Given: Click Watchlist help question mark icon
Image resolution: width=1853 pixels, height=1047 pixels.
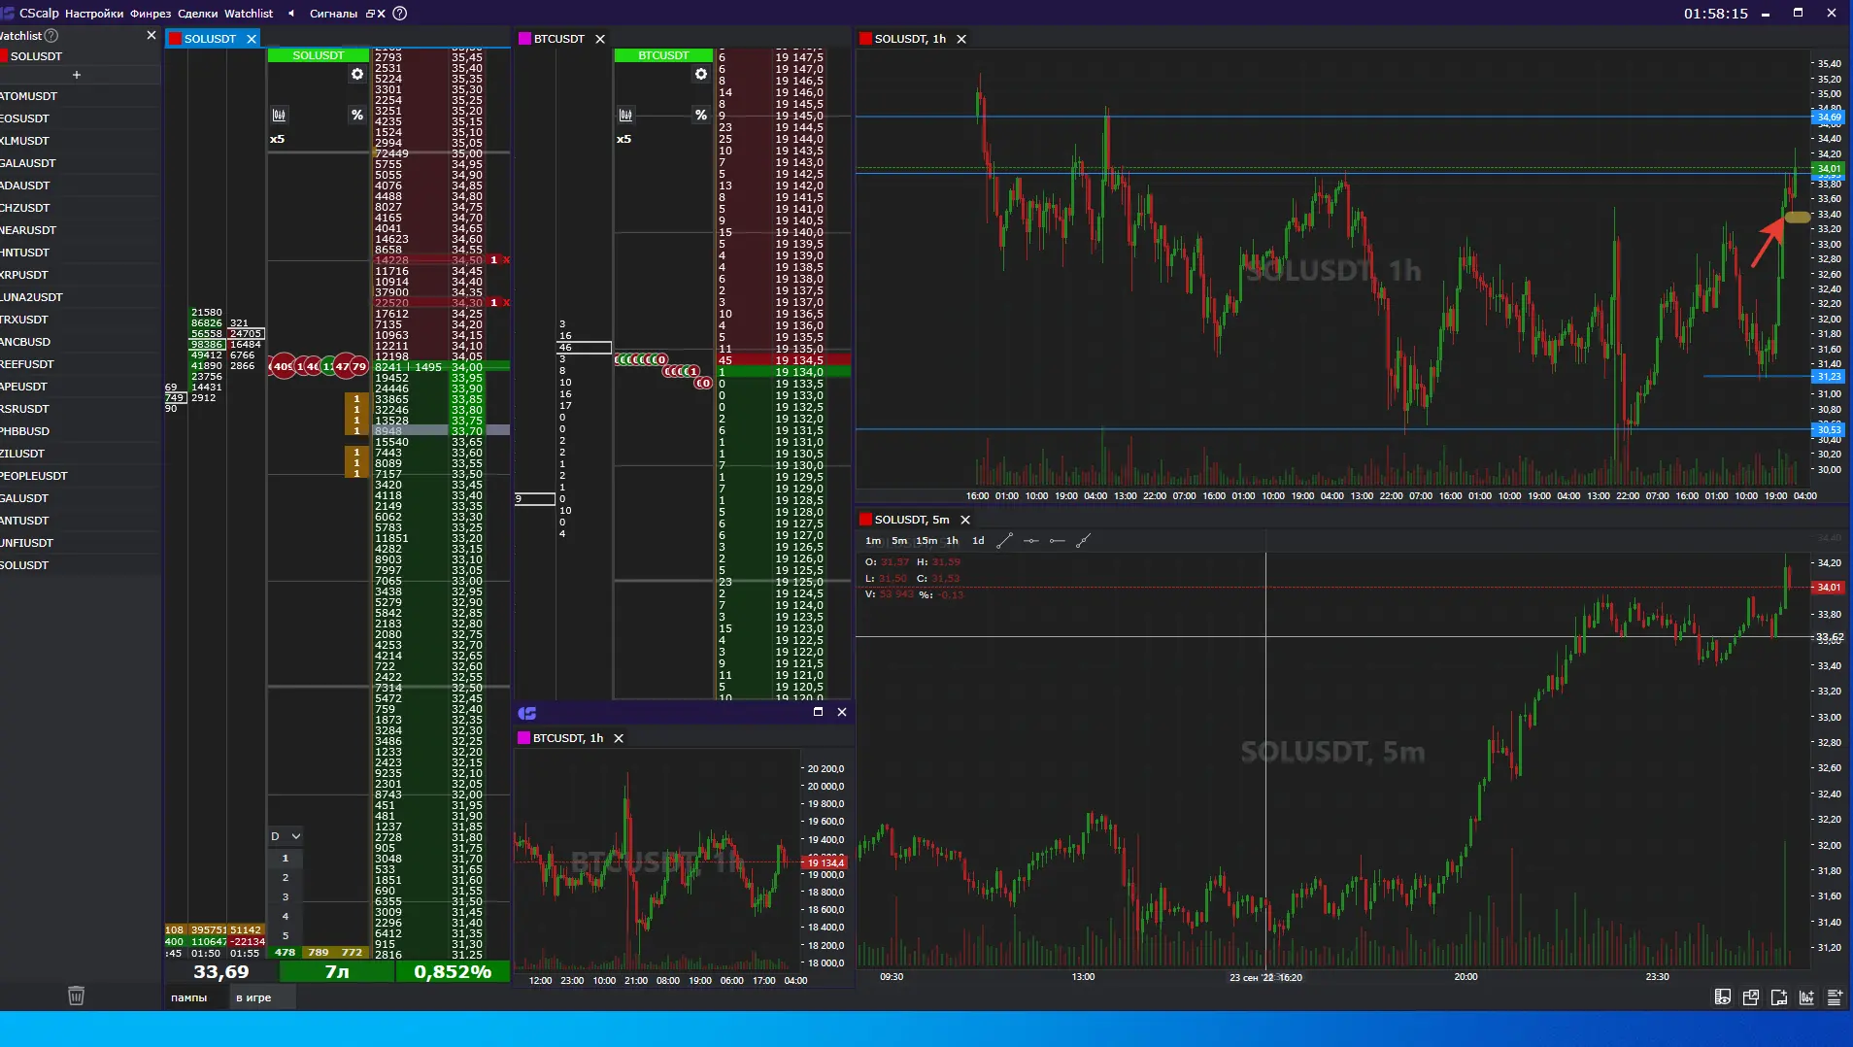Looking at the screenshot, I should coord(51,36).
